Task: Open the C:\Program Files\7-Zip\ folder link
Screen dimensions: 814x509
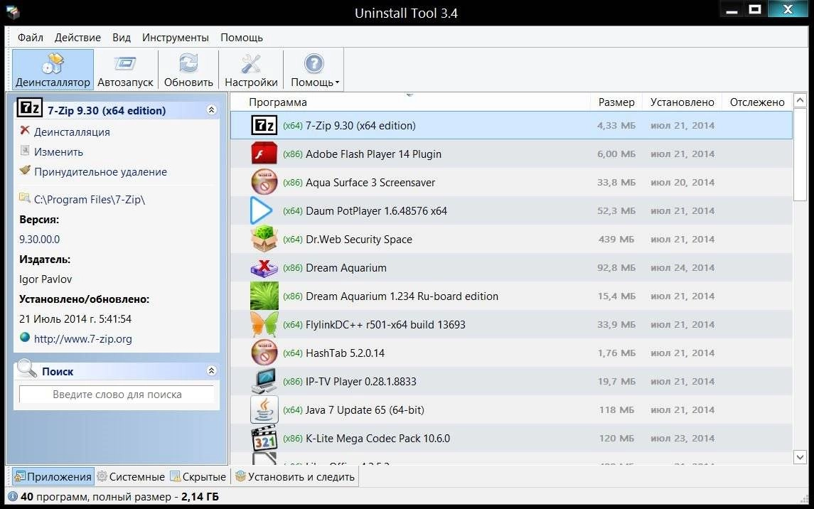Action: 90,199
